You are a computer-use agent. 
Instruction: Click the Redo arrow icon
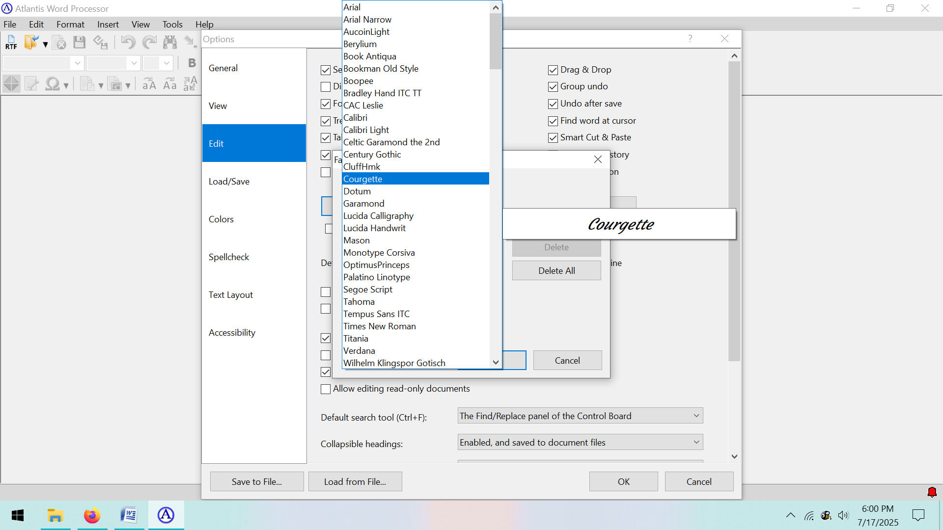click(x=149, y=42)
